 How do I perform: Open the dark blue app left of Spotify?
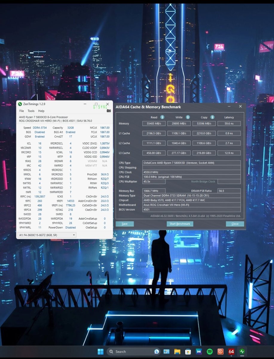tap(199, 352)
